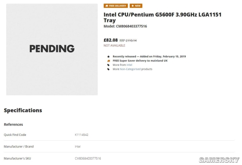The height and width of the screenshot is (165, 242).
Task: Click the tag icon beside More from Intel
Action: pyautogui.click(x=109, y=65)
